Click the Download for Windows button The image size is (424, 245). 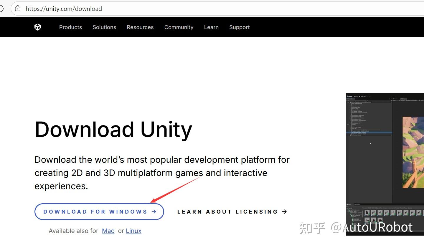[99, 212]
